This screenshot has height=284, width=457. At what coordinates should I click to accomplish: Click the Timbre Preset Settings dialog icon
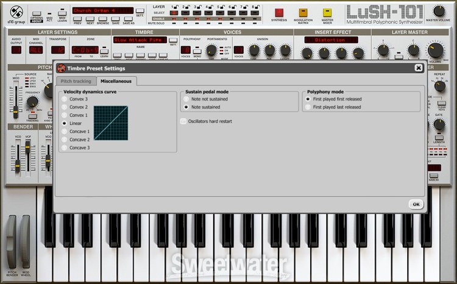(62, 68)
